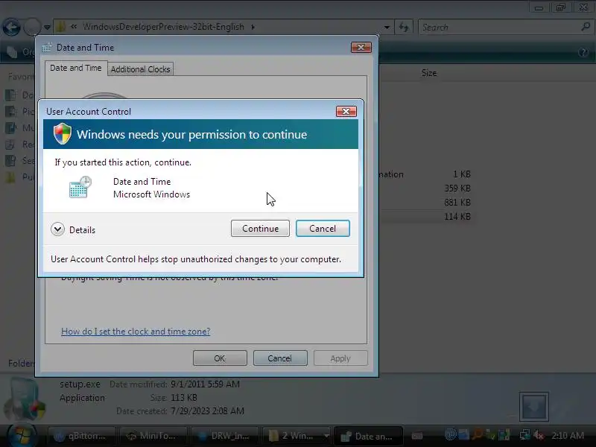Open "How do I set the clock and time zone?" link
Viewport: 596px width, 447px height.
pyautogui.click(x=136, y=332)
